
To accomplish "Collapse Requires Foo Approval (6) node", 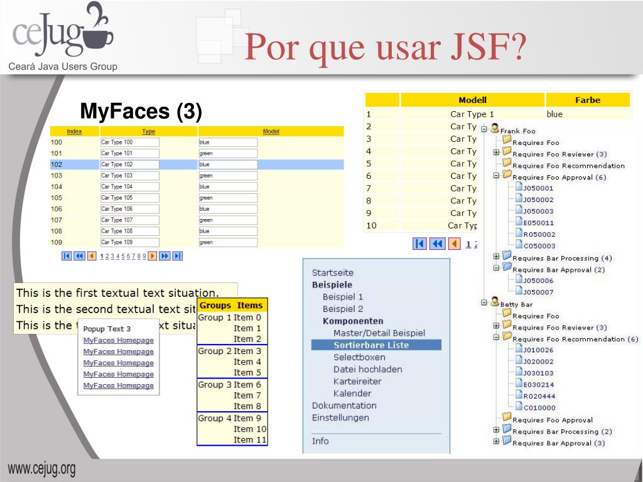I will click(496, 176).
